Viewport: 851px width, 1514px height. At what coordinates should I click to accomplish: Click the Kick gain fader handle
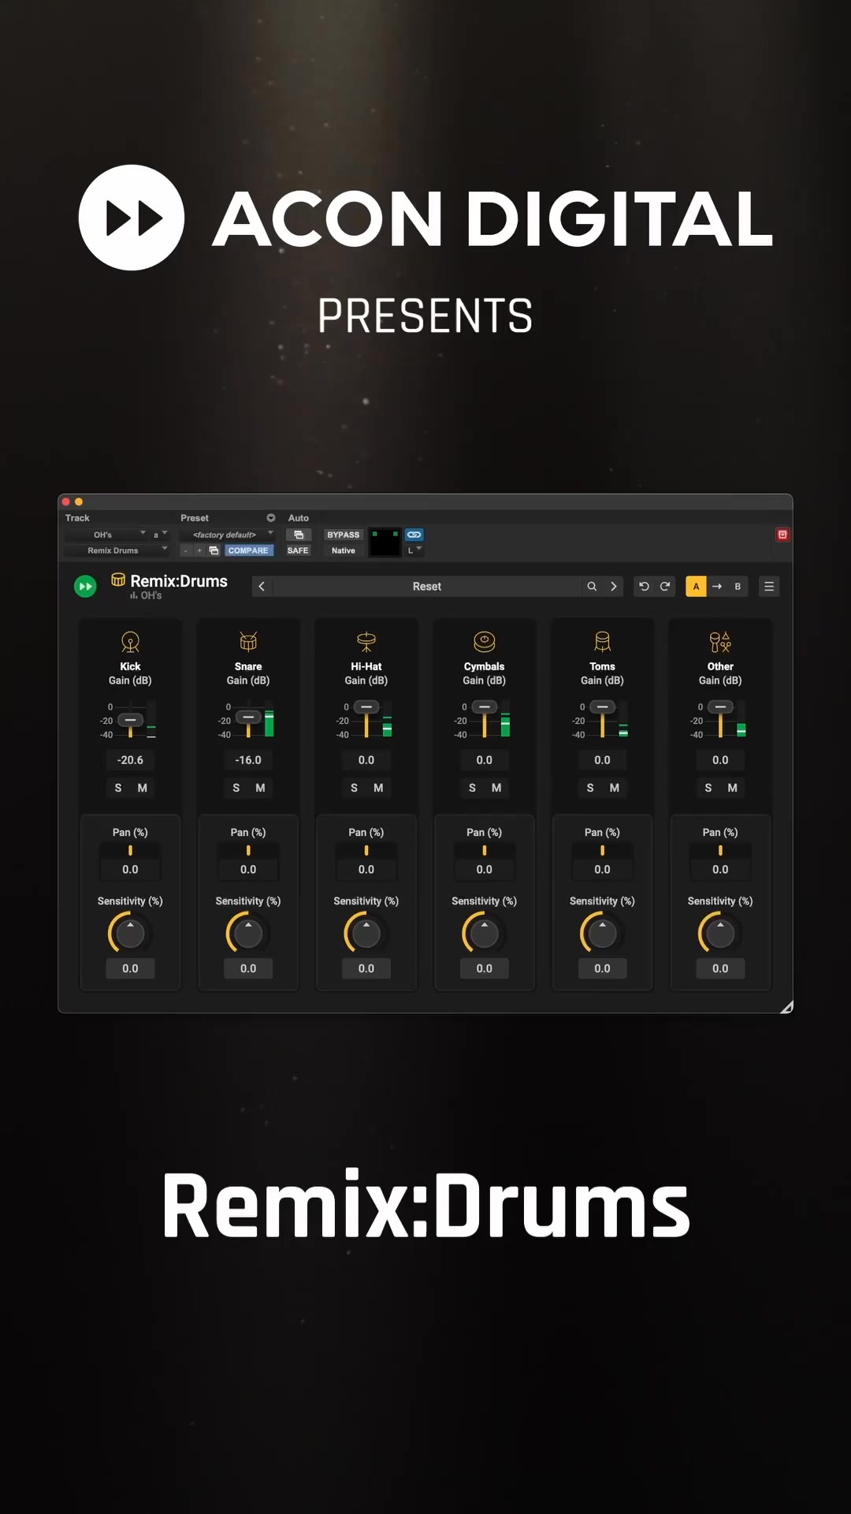tap(130, 720)
